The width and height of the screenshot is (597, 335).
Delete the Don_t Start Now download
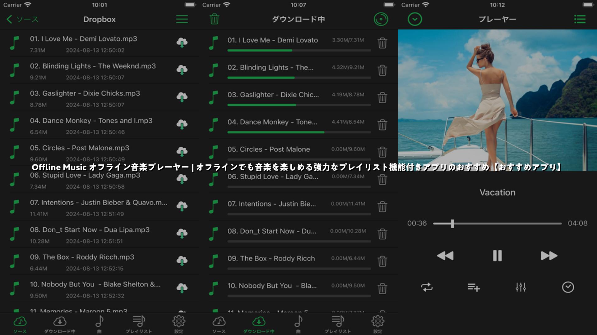382,234
